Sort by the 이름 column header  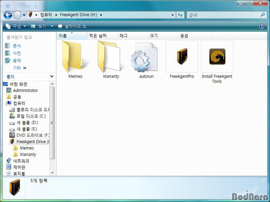coord(72,36)
